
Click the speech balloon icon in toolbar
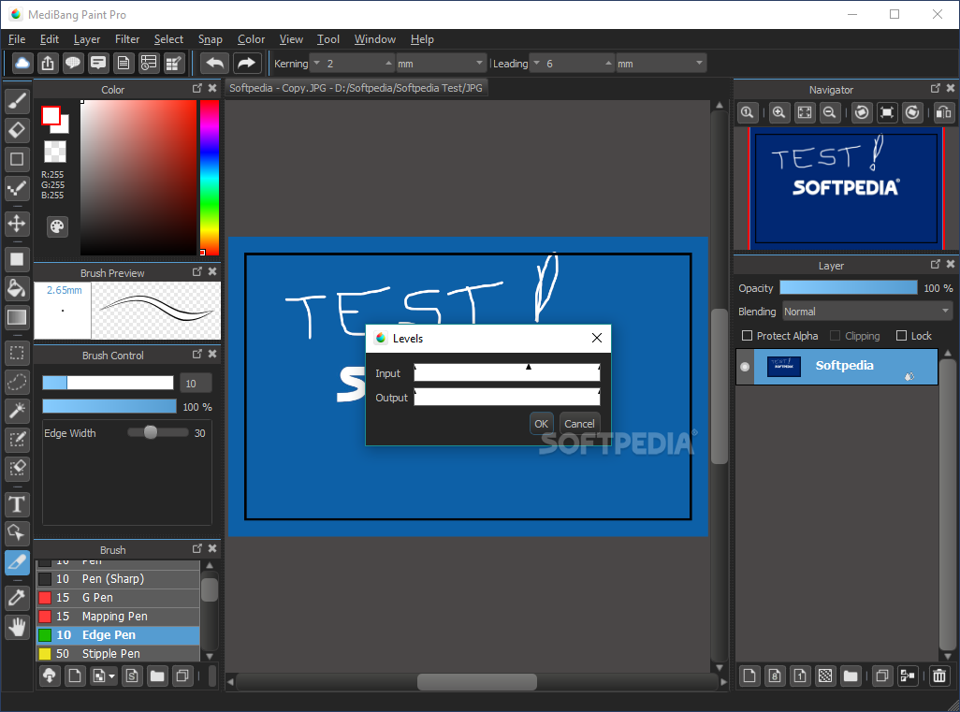click(x=73, y=63)
